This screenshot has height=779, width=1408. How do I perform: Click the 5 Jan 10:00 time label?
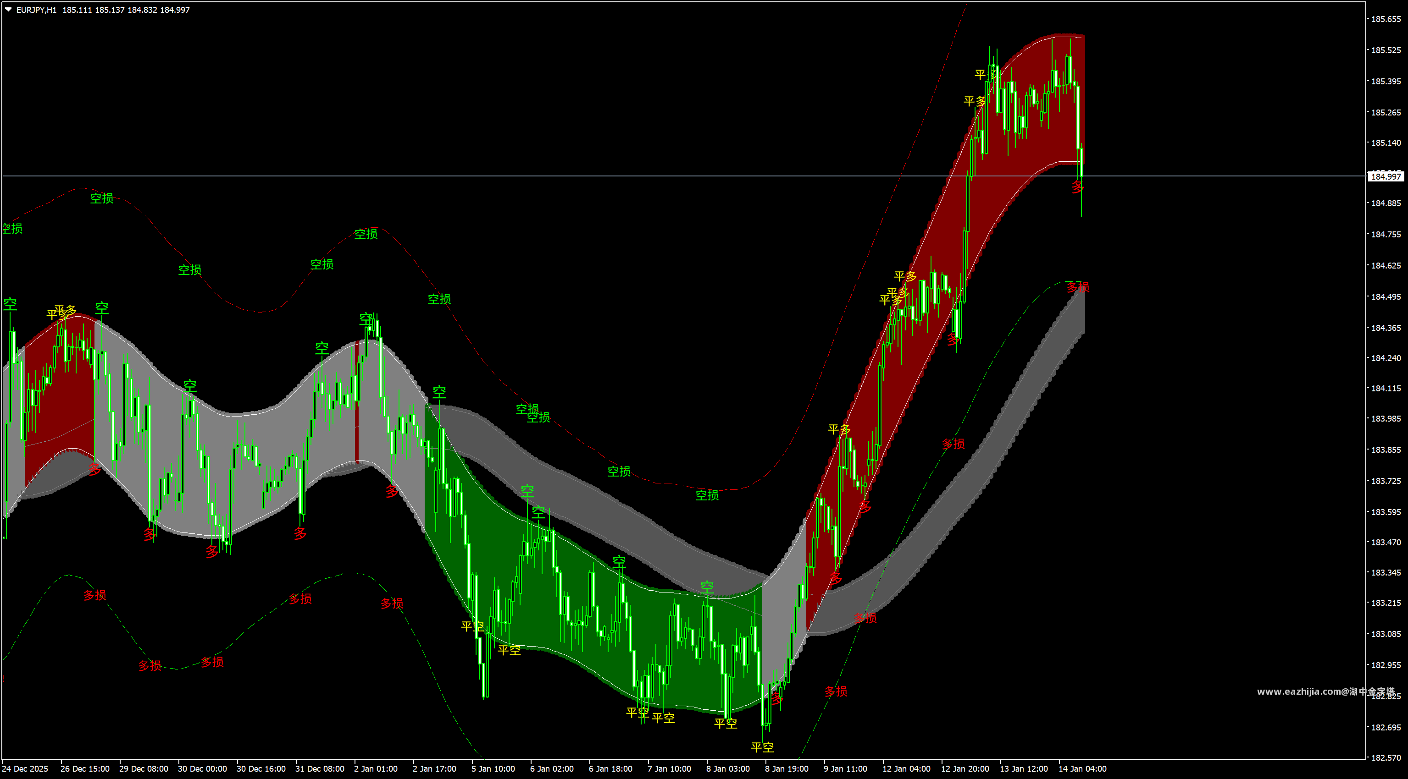[493, 769]
